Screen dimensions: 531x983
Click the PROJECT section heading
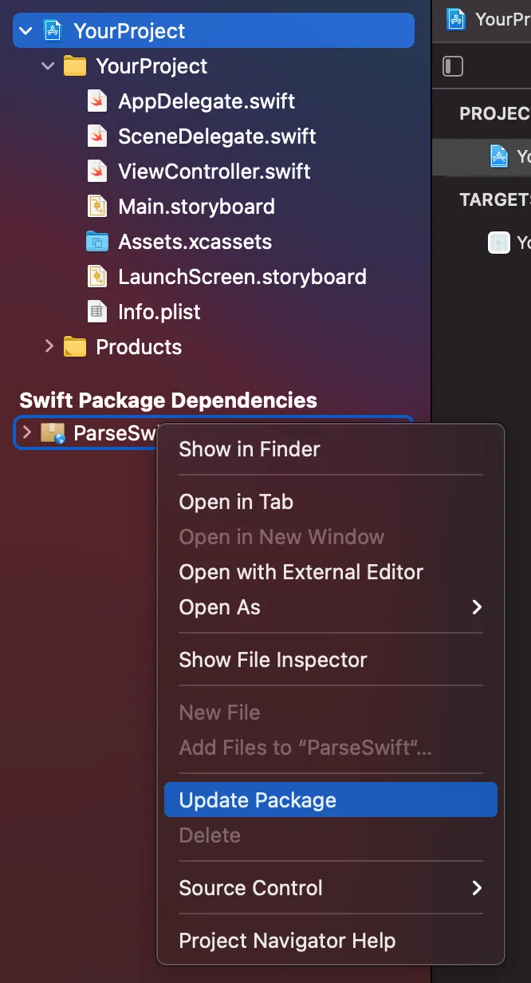coord(495,113)
